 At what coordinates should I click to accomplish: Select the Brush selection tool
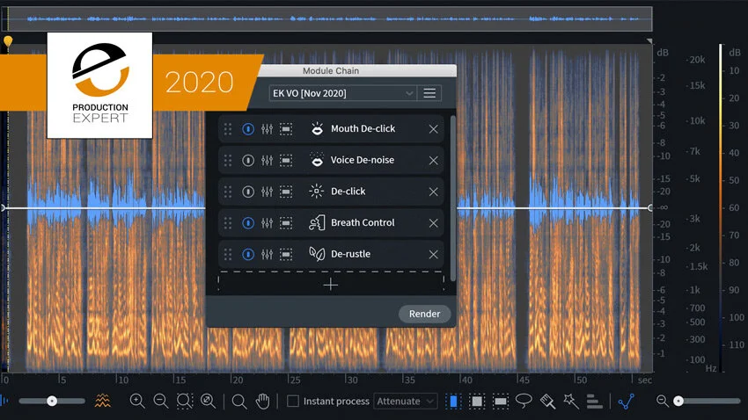coord(547,402)
